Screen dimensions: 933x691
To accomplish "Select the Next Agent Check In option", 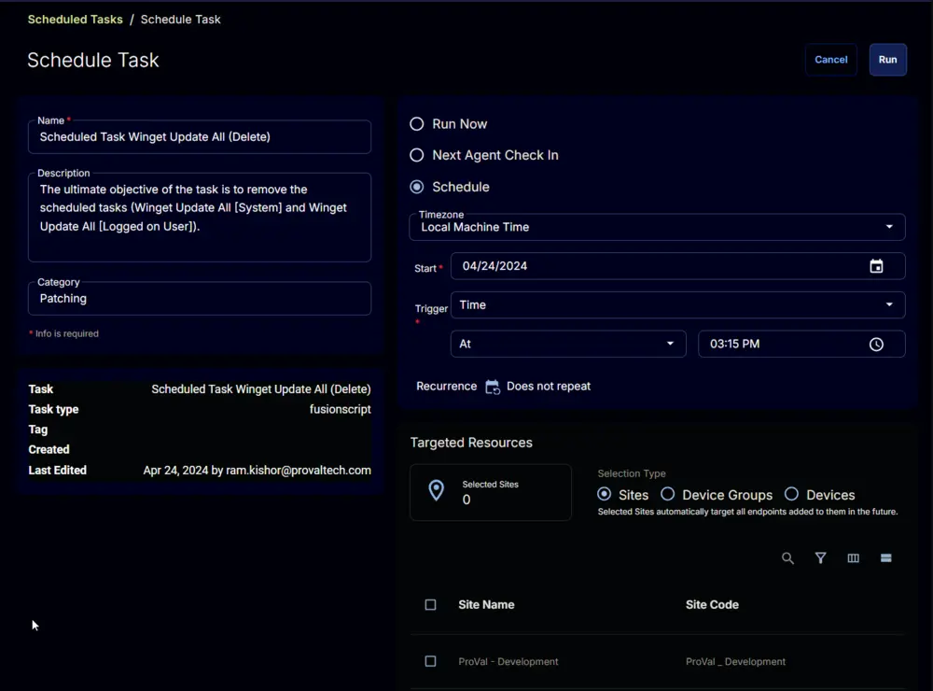I will (416, 155).
